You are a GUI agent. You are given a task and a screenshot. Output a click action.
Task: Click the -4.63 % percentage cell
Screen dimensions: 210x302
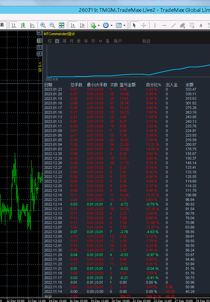pos(152,232)
